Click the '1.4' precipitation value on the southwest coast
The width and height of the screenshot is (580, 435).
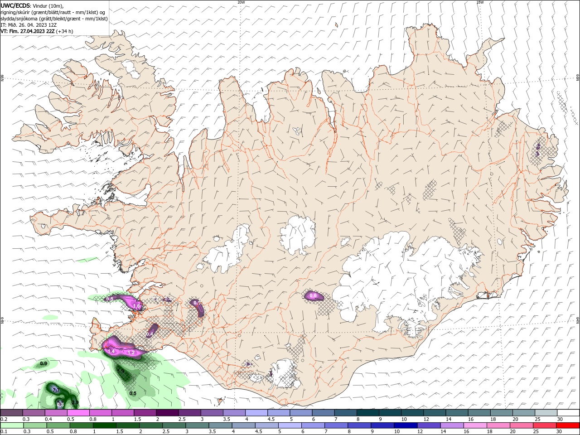coord(110,351)
